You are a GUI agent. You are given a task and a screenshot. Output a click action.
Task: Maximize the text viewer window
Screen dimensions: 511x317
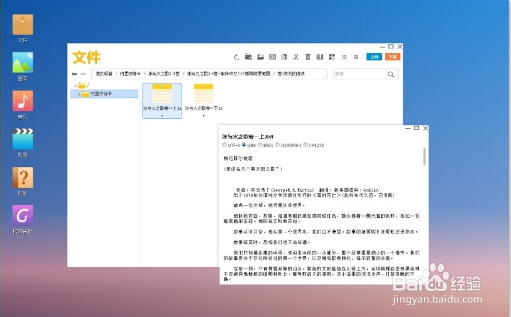[x=416, y=128]
